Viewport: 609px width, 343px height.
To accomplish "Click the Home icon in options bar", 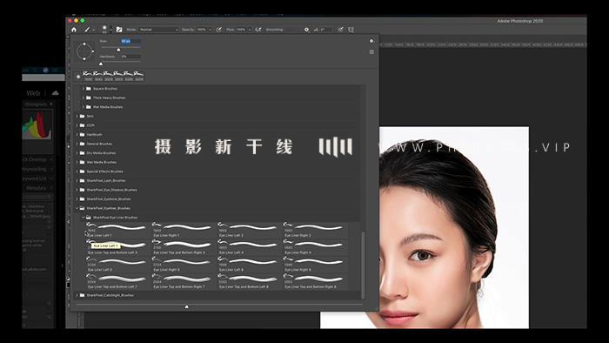I will (x=74, y=30).
